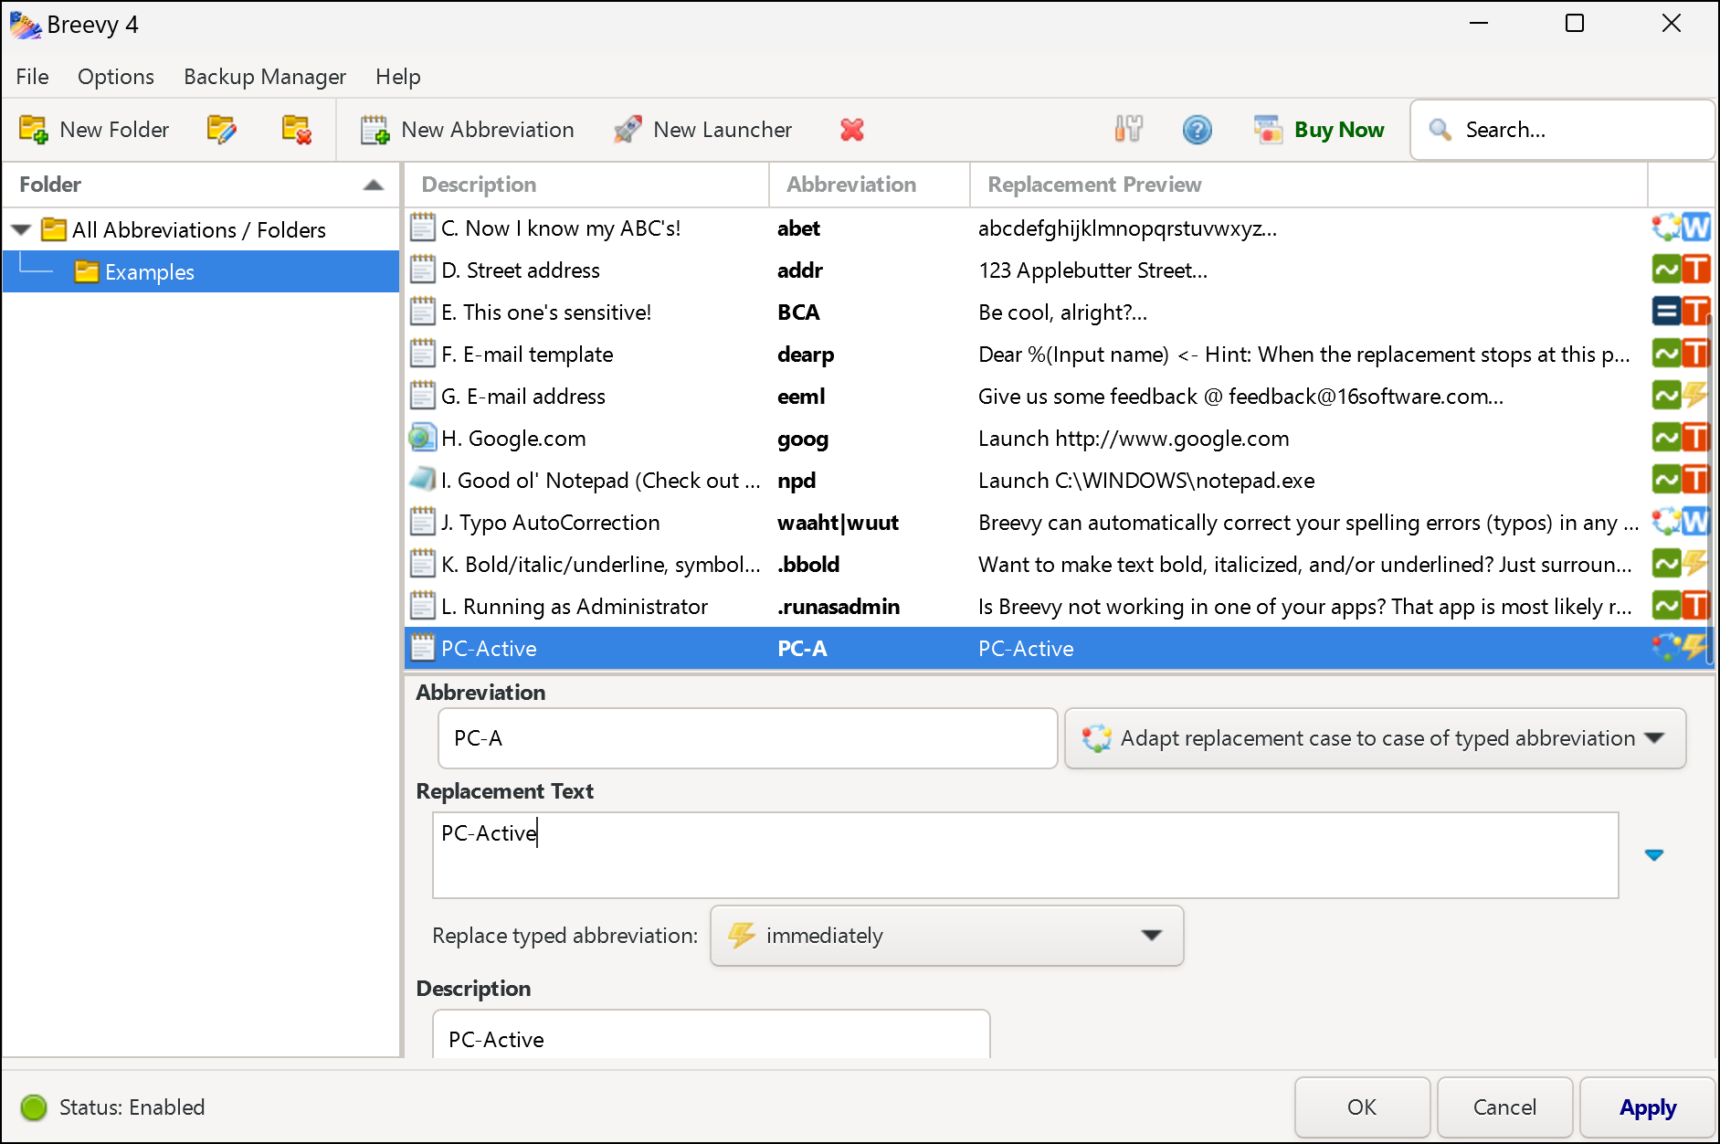Viewport: 1720px width, 1144px height.
Task: Click the Description column header
Action: (586, 185)
